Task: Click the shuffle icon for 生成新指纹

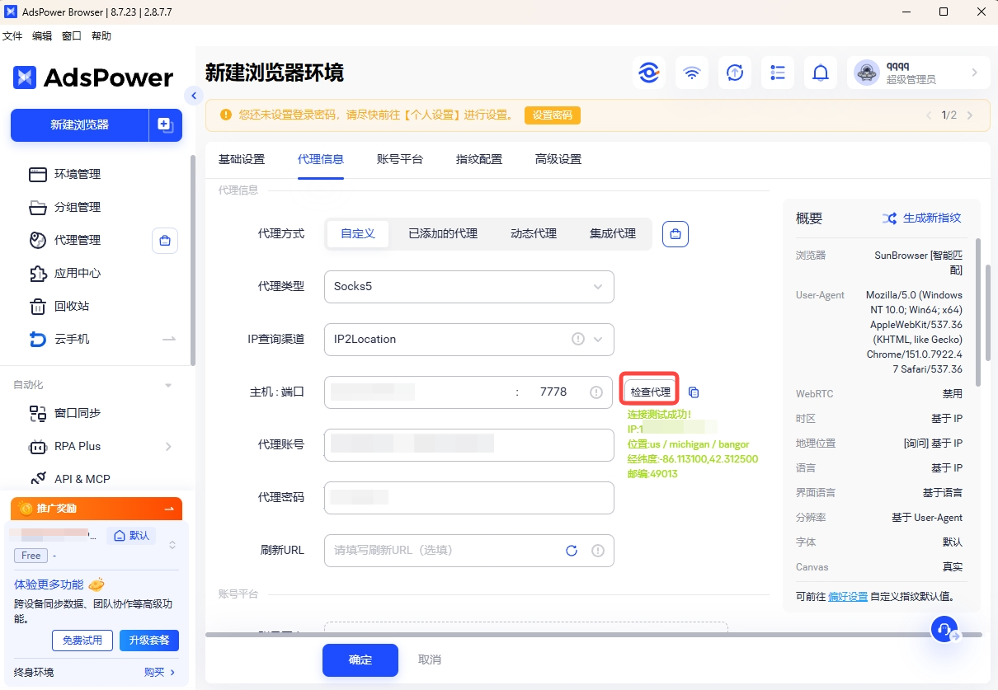Action: [889, 218]
